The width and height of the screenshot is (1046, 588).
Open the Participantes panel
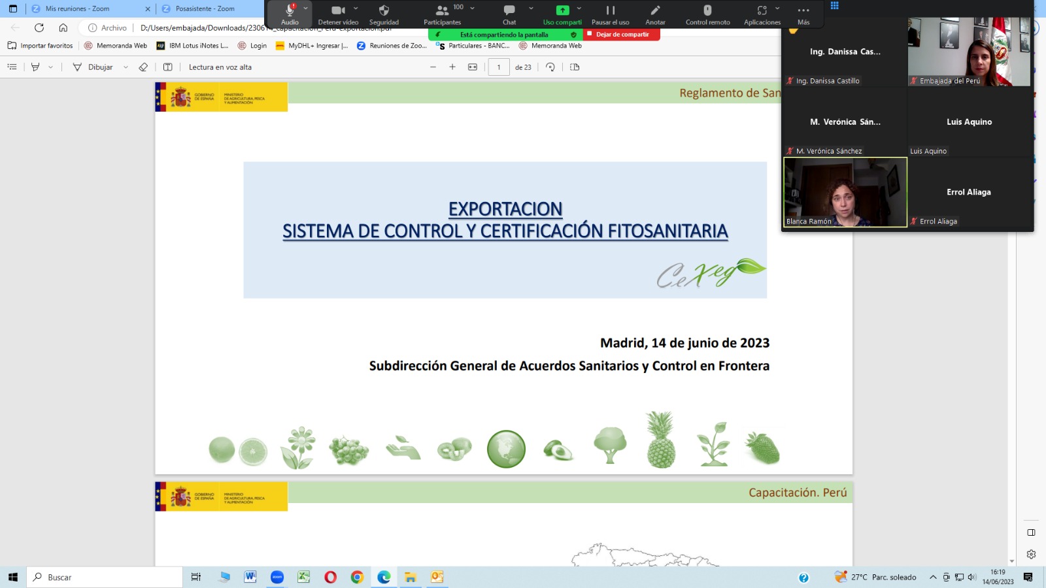click(x=443, y=14)
